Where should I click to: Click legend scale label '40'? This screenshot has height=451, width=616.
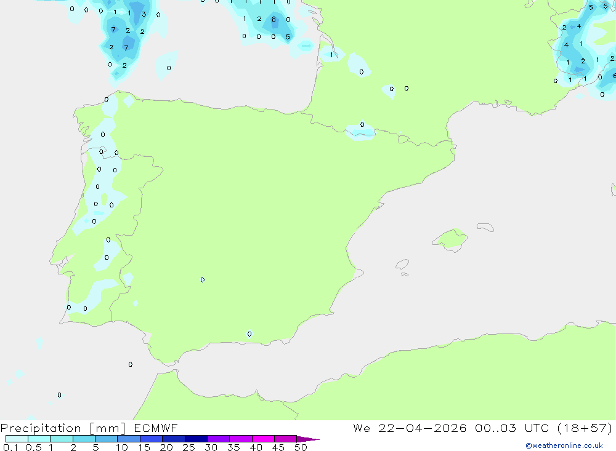point(256,447)
